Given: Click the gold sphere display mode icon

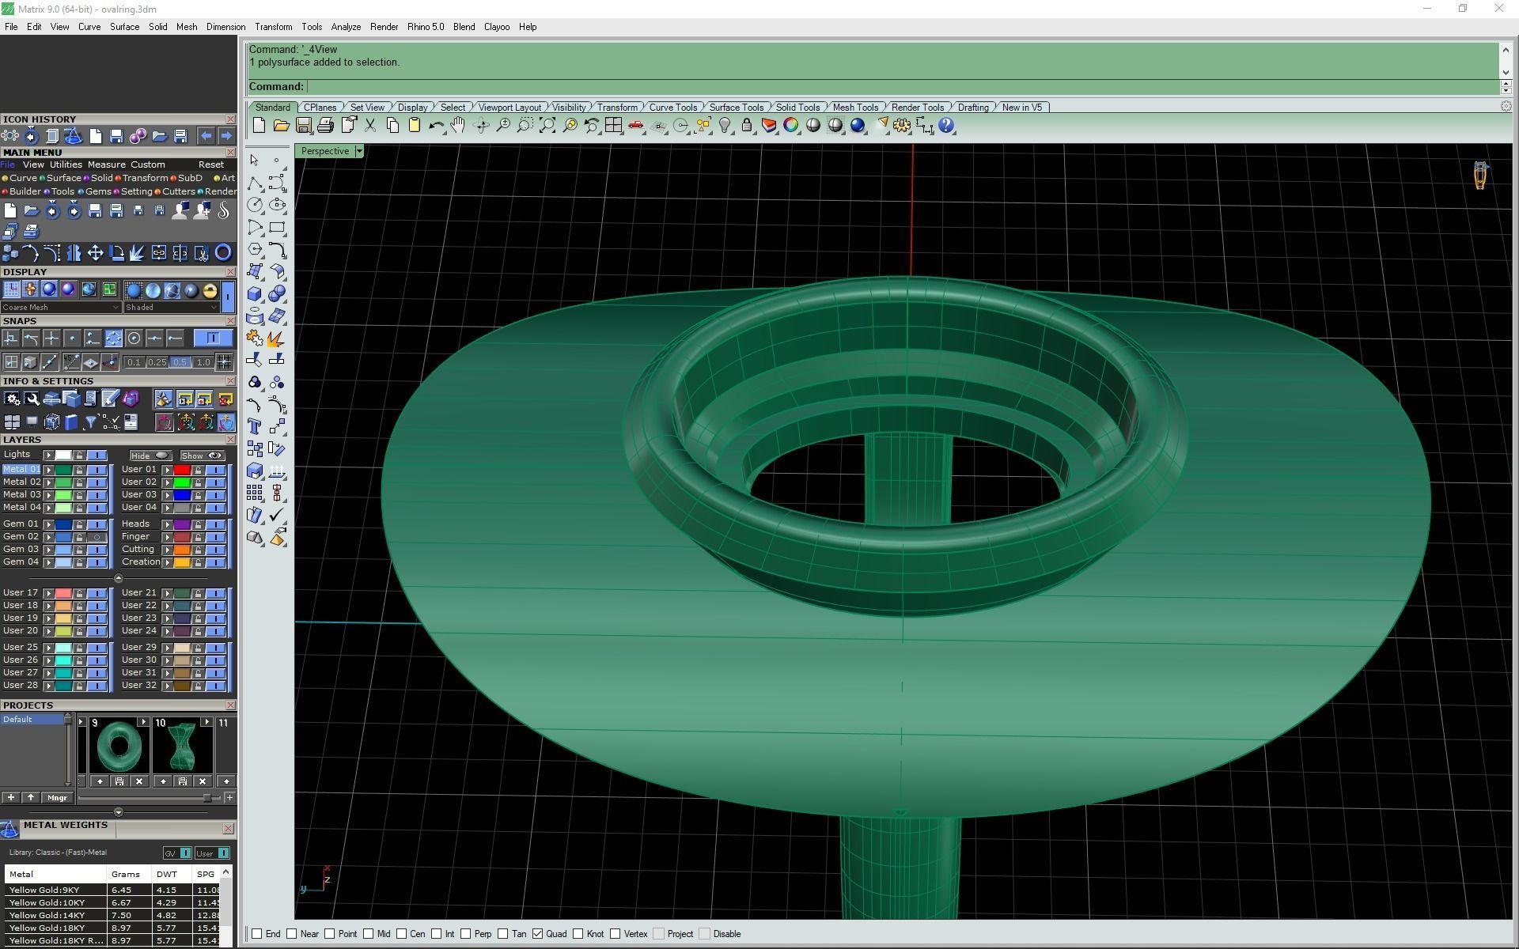Looking at the screenshot, I should pos(210,290).
